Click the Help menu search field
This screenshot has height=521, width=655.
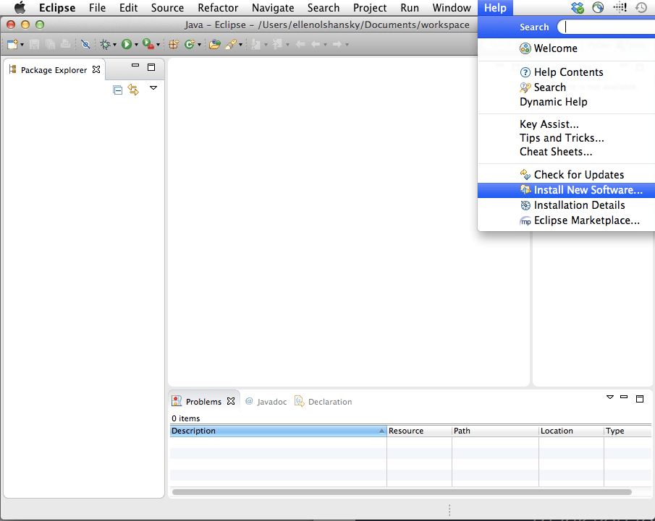(x=607, y=27)
